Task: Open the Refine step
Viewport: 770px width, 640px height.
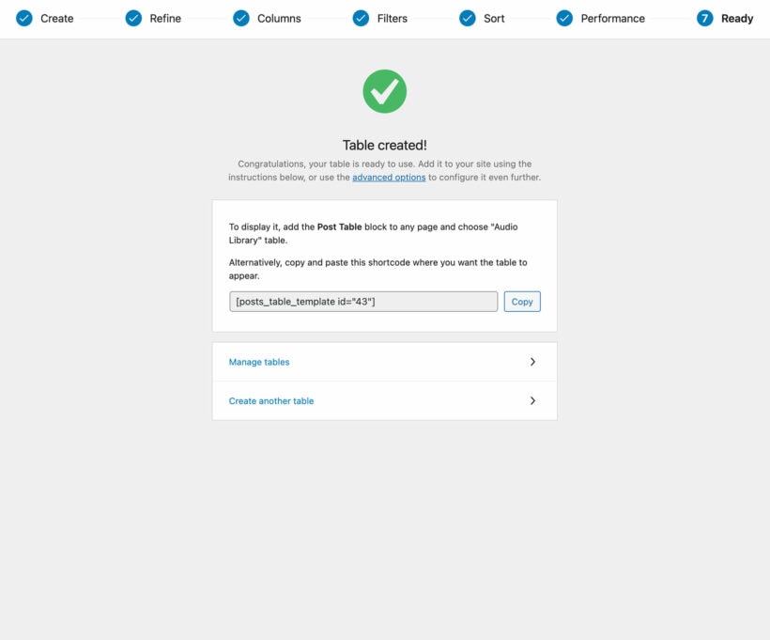Action: coord(163,18)
